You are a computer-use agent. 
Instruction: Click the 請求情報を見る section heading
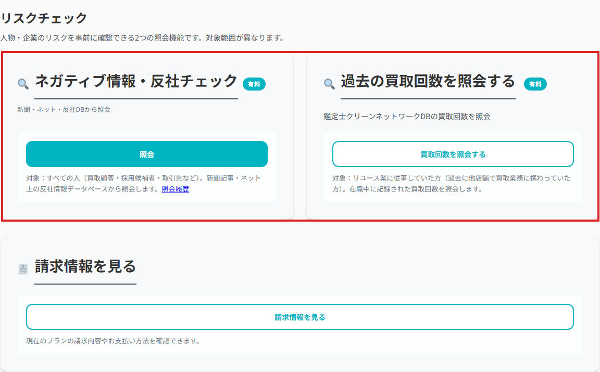[x=85, y=266]
